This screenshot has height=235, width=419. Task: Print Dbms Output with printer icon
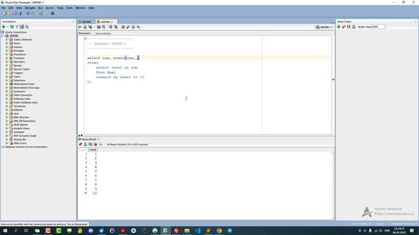click(x=354, y=27)
